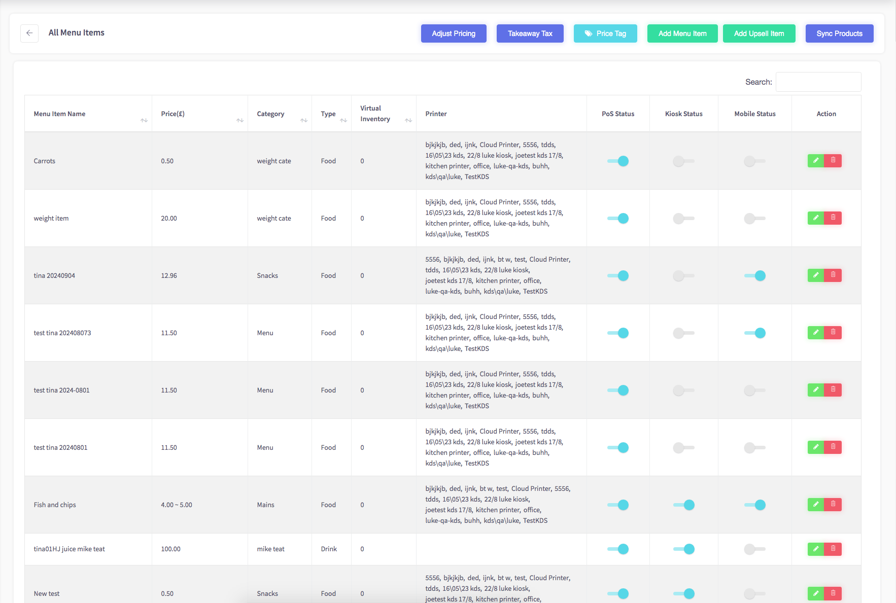This screenshot has height=603, width=896.
Task: Click the Printer column header
Action: tap(436, 114)
